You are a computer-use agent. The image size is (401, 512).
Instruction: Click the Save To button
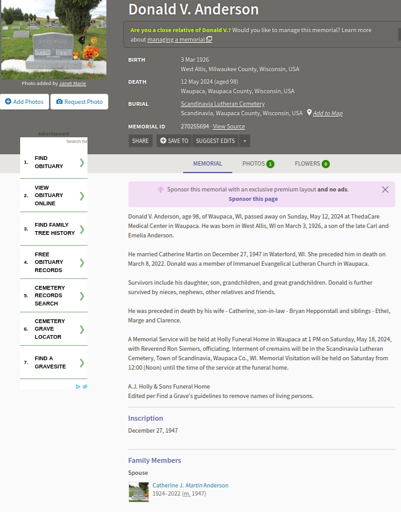coord(174,141)
